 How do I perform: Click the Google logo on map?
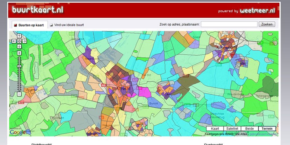18,132
